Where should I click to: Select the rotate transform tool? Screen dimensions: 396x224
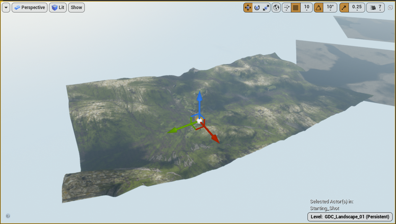tap(257, 8)
